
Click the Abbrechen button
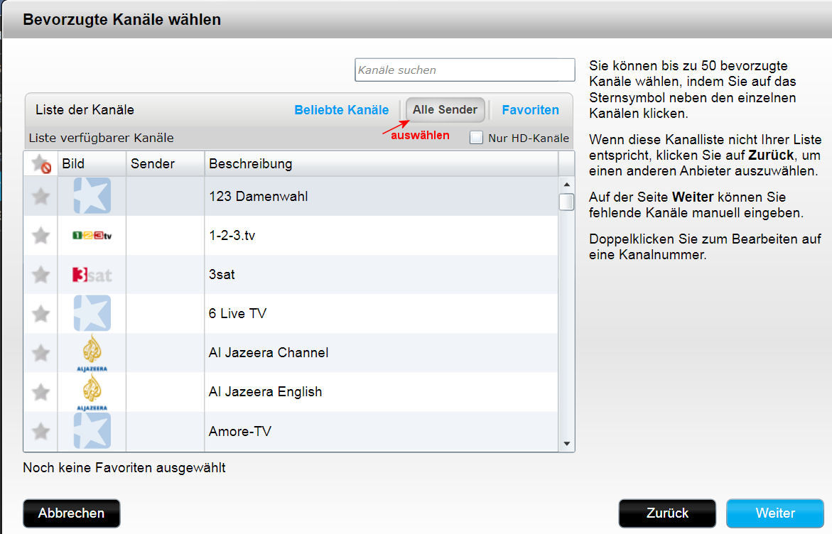point(71,513)
